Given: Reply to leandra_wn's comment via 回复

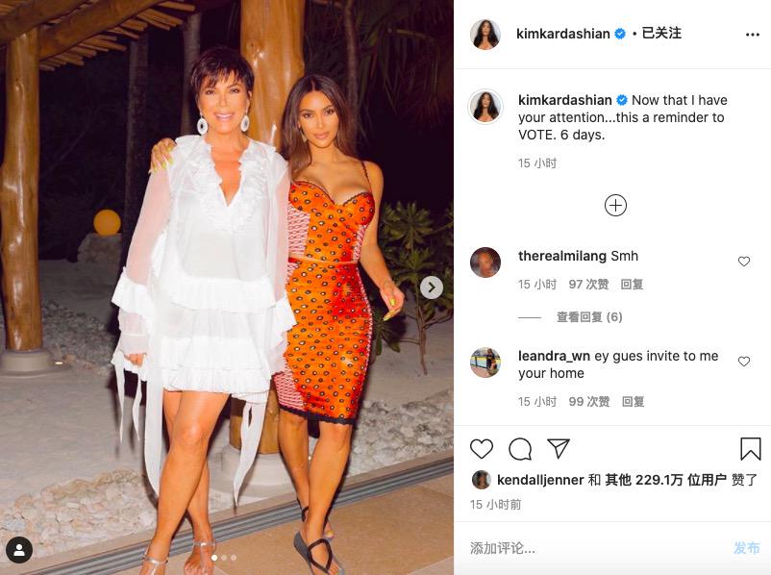Looking at the screenshot, I should coord(634,402).
